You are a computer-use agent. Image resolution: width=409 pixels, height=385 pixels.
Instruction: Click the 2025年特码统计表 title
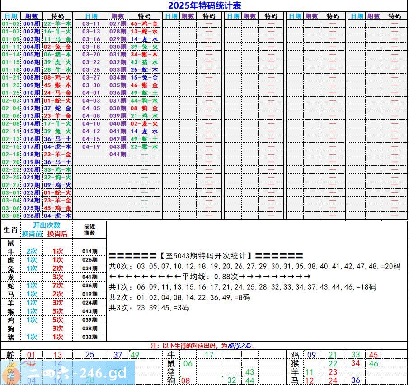coord(204,6)
